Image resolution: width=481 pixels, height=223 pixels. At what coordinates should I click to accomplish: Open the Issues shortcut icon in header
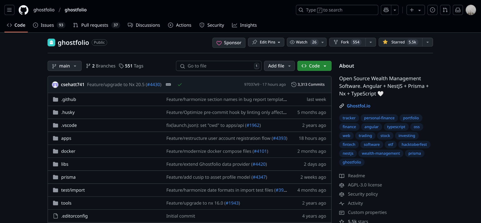433,10
